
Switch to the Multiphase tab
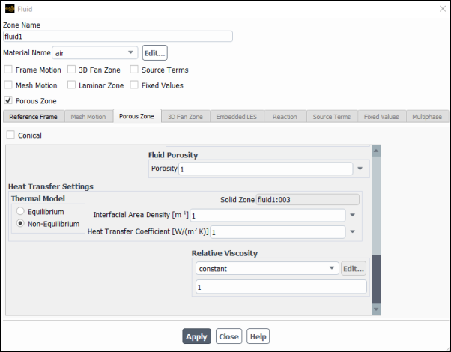point(428,117)
